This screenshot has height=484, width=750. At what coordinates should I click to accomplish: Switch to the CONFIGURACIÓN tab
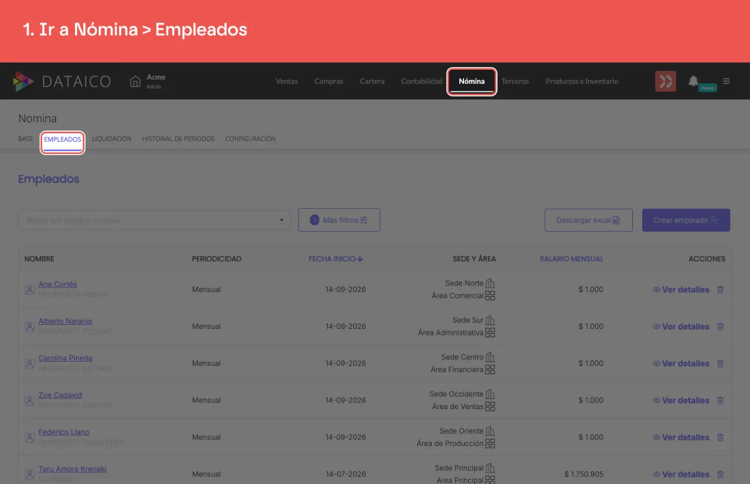click(x=250, y=139)
